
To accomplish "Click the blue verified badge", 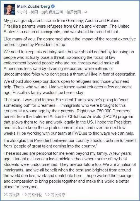I will [x=53, y=6].
